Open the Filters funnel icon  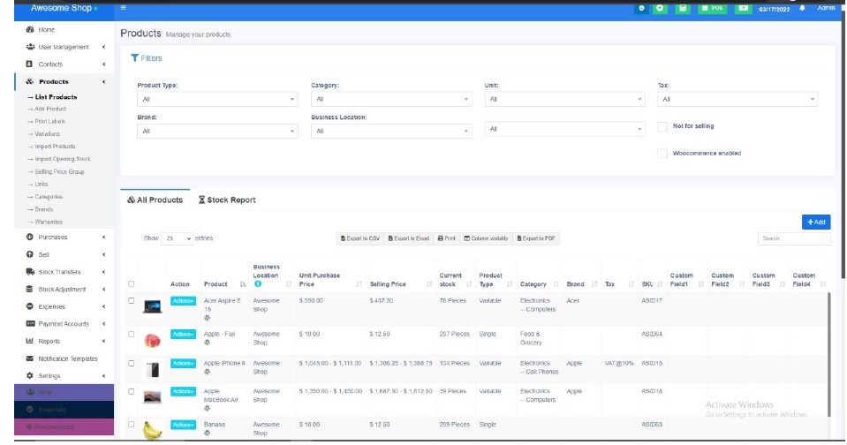[x=134, y=58]
